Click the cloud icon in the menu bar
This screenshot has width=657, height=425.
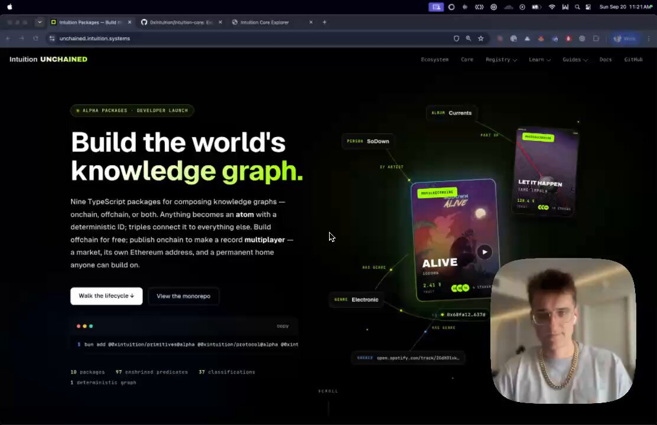[x=508, y=6]
